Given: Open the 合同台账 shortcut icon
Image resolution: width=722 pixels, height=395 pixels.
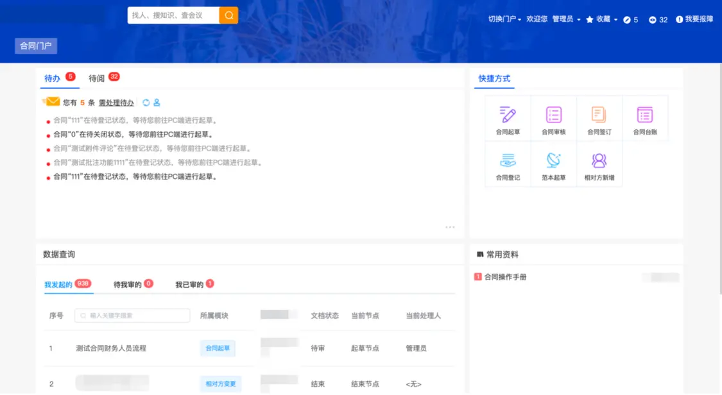Looking at the screenshot, I should pos(644,115).
